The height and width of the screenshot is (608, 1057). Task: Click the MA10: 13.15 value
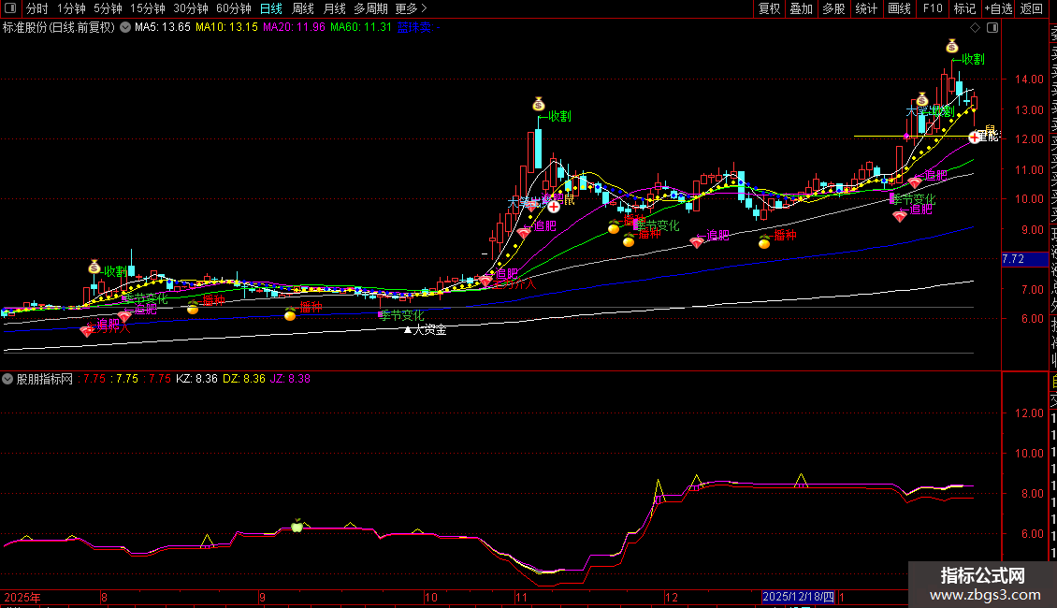226,28
